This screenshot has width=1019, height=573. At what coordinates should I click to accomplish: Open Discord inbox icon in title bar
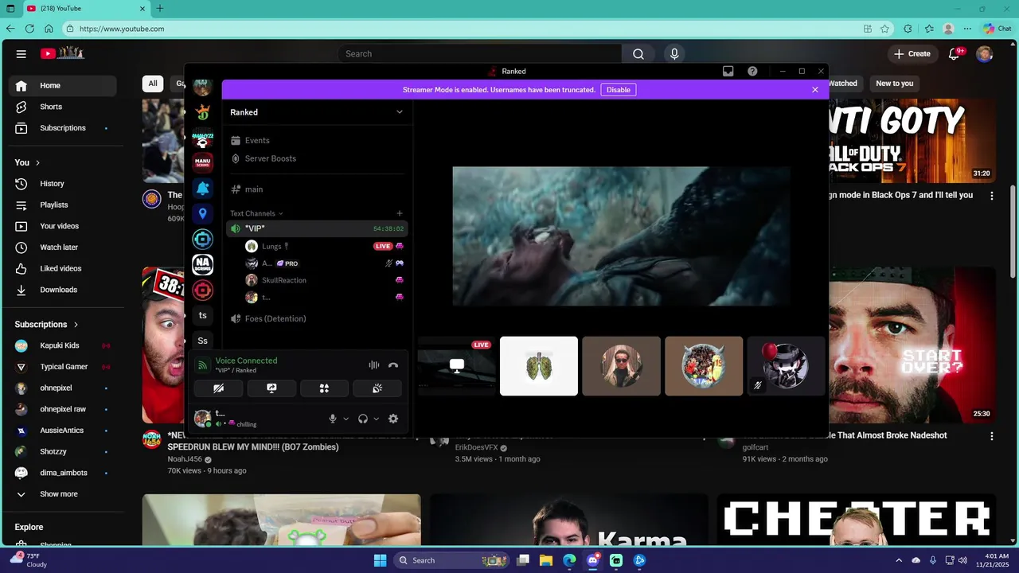coord(728,71)
